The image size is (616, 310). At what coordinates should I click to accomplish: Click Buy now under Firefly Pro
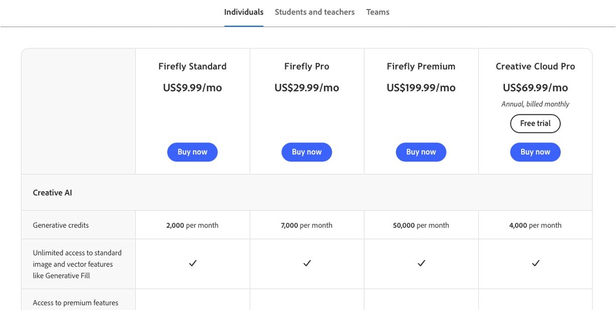click(x=306, y=152)
